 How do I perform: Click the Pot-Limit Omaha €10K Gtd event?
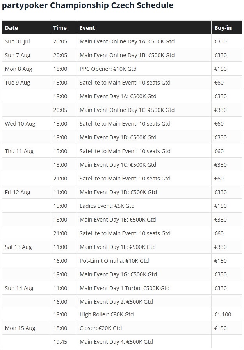point(114,261)
